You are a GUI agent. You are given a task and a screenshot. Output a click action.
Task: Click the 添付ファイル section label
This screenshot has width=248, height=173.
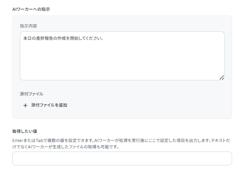pos(31,94)
